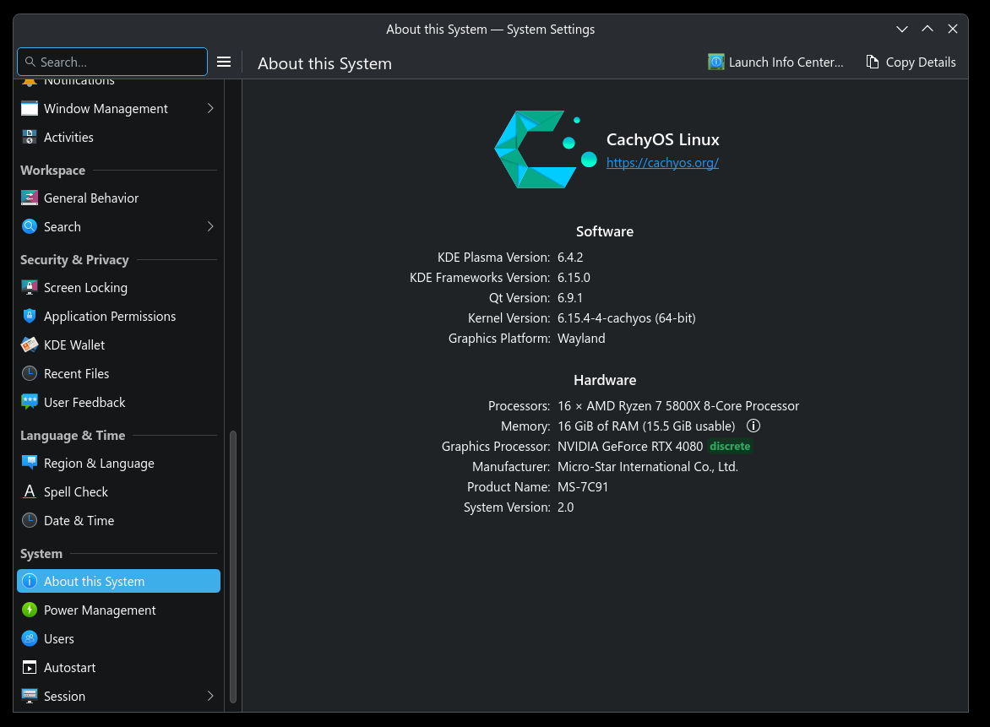This screenshot has height=727, width=990.
Task: Click 'Micro-Star International Co., Ltd.' text
Action: pos(648,467)
